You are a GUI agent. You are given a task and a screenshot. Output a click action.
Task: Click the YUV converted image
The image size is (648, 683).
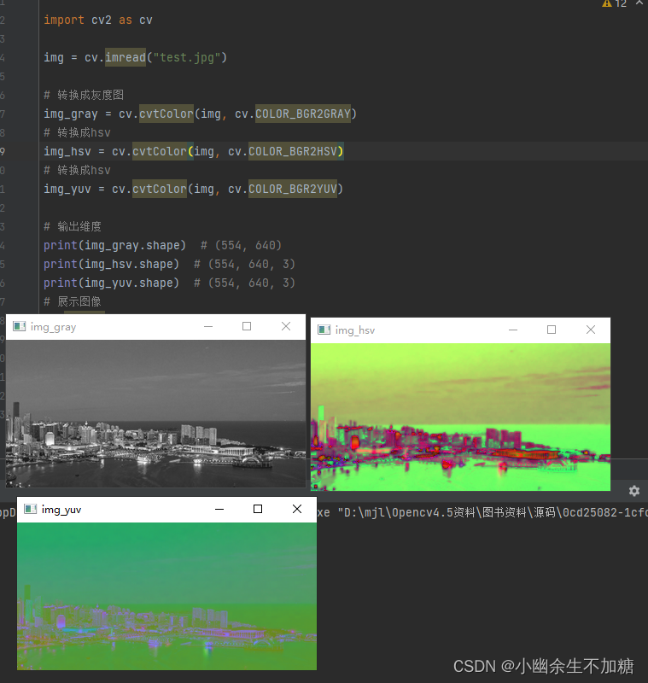(166, 596)
